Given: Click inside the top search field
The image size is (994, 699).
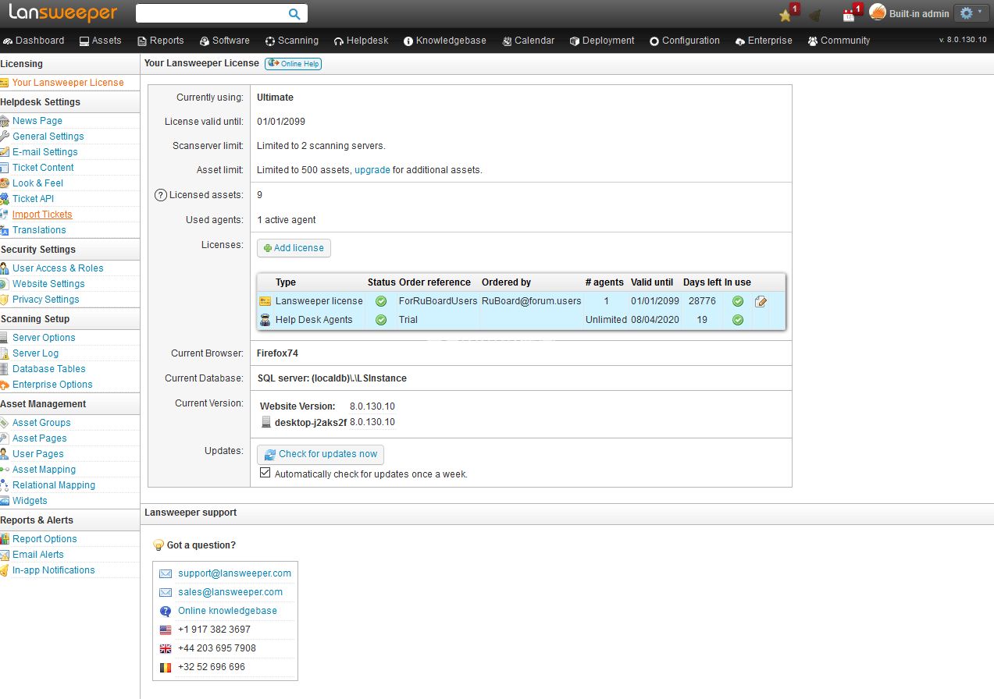Looking at the screenshot, I should point(209,13).
